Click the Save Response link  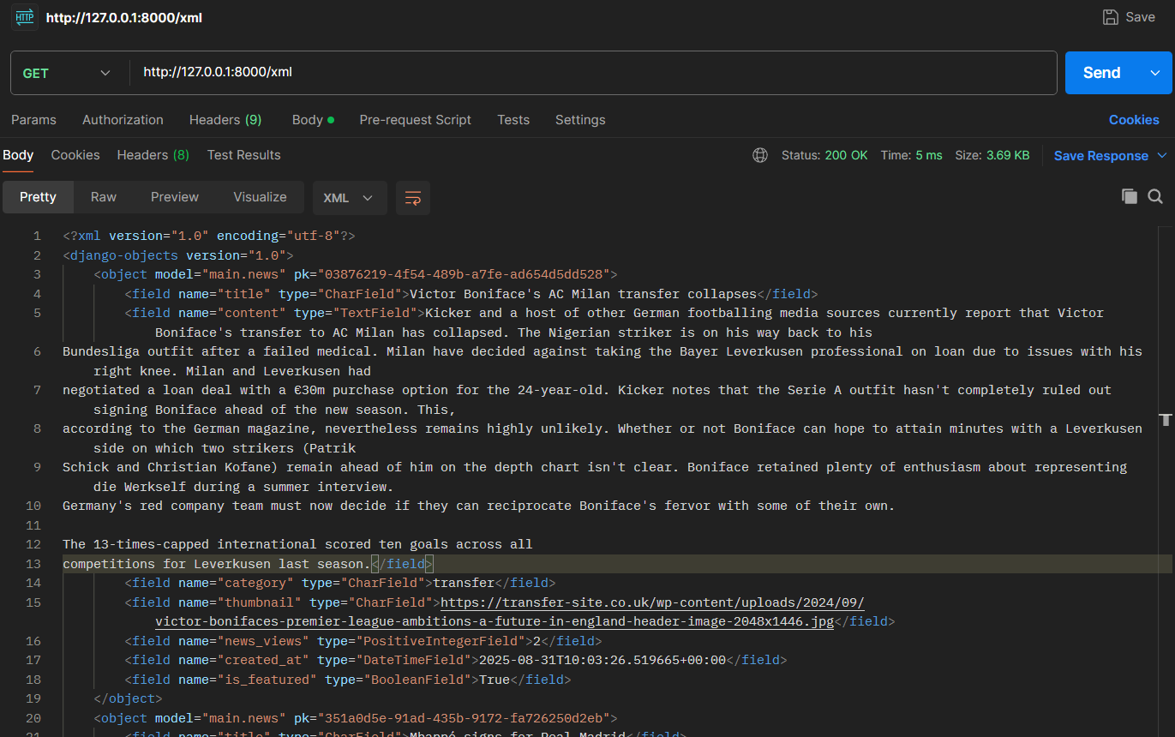tap(1101, 155)
